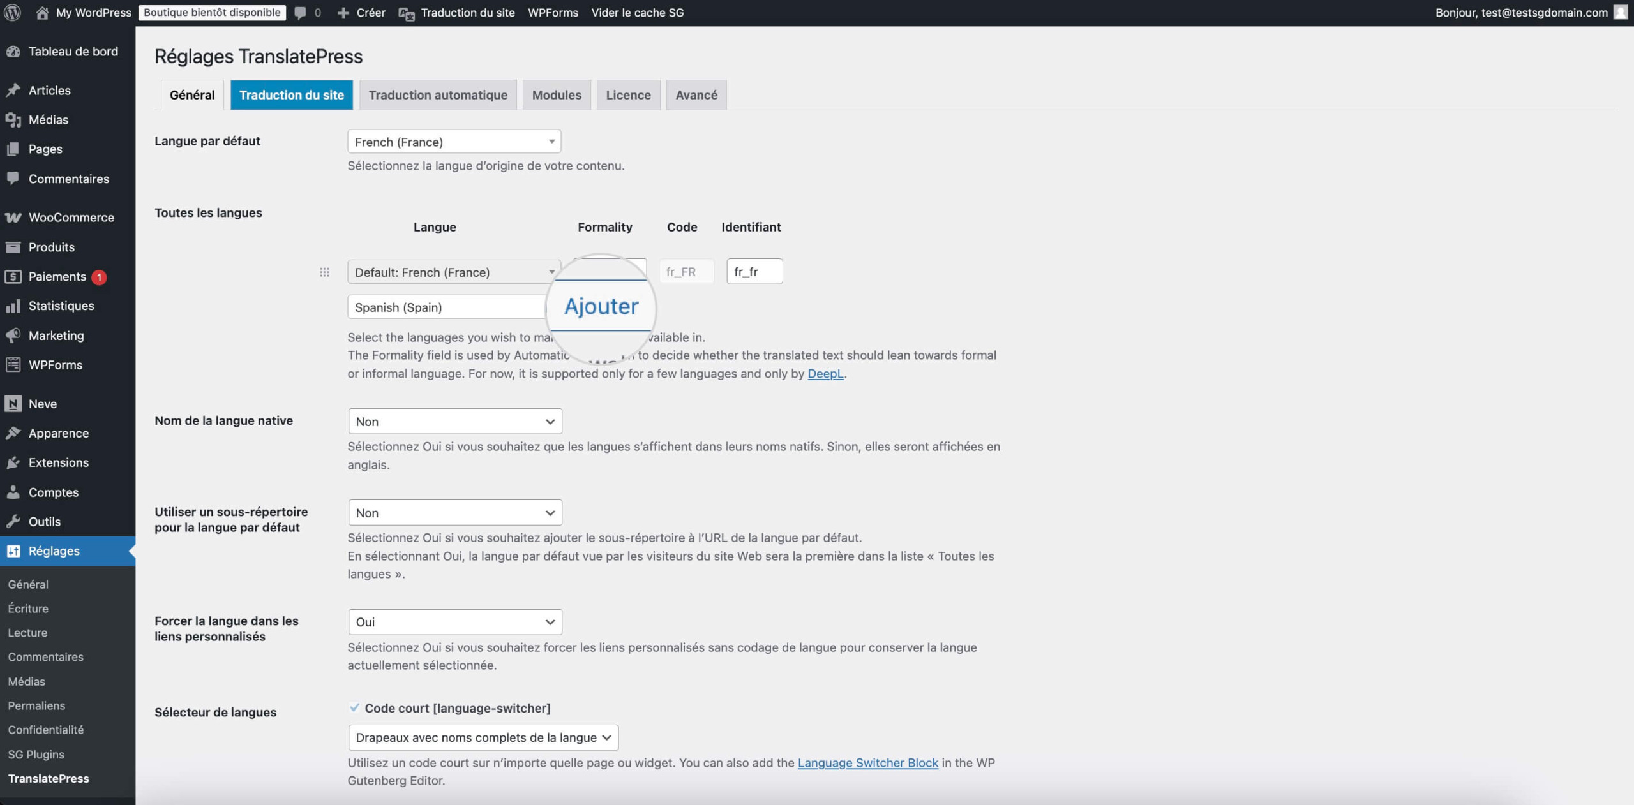Click the Commentaires sidebar icon

point(13,179)
